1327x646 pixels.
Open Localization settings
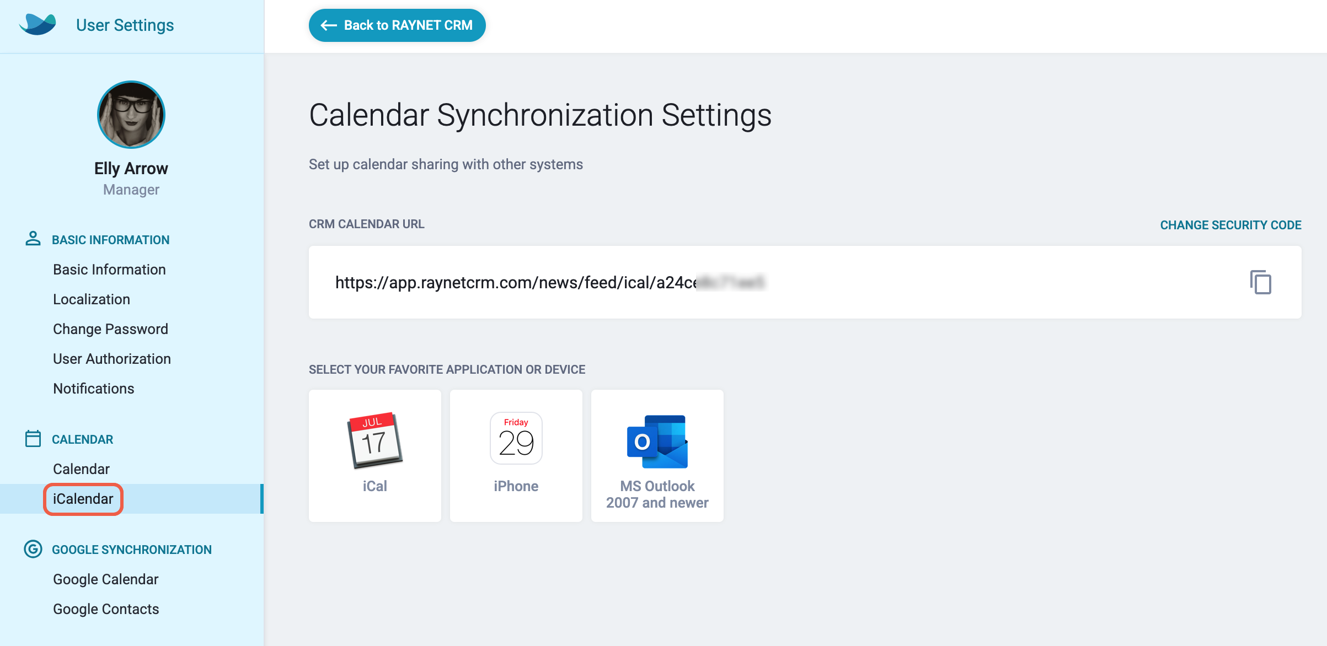tap(92, 299)
